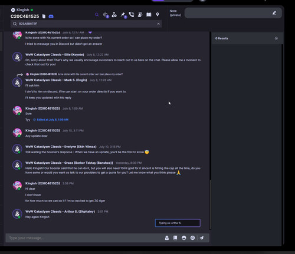Send the message with the paper plane icon

202,238
